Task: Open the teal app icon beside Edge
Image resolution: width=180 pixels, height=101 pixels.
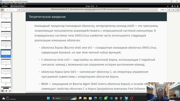Action: click(101, 98)
